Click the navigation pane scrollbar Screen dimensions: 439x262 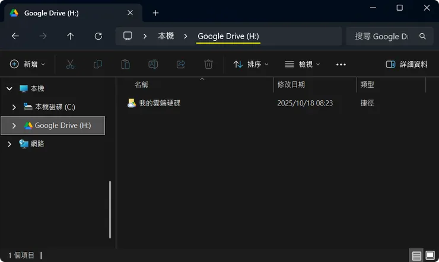click(x=110, y=209)
